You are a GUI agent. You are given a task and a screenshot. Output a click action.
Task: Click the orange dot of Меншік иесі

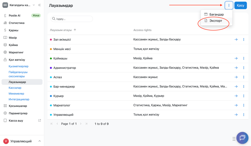(x=51, y=49)
